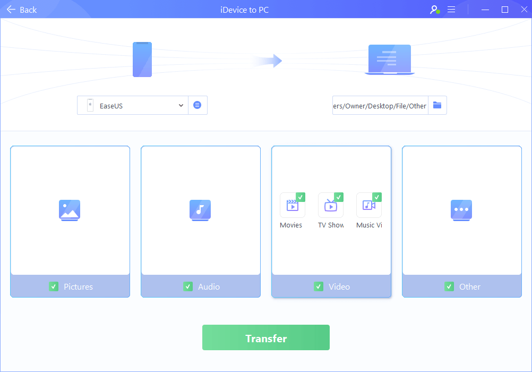532x372 pixels.
Task: Uncheck the Pictures checkbox
Action: pos(54,286)
